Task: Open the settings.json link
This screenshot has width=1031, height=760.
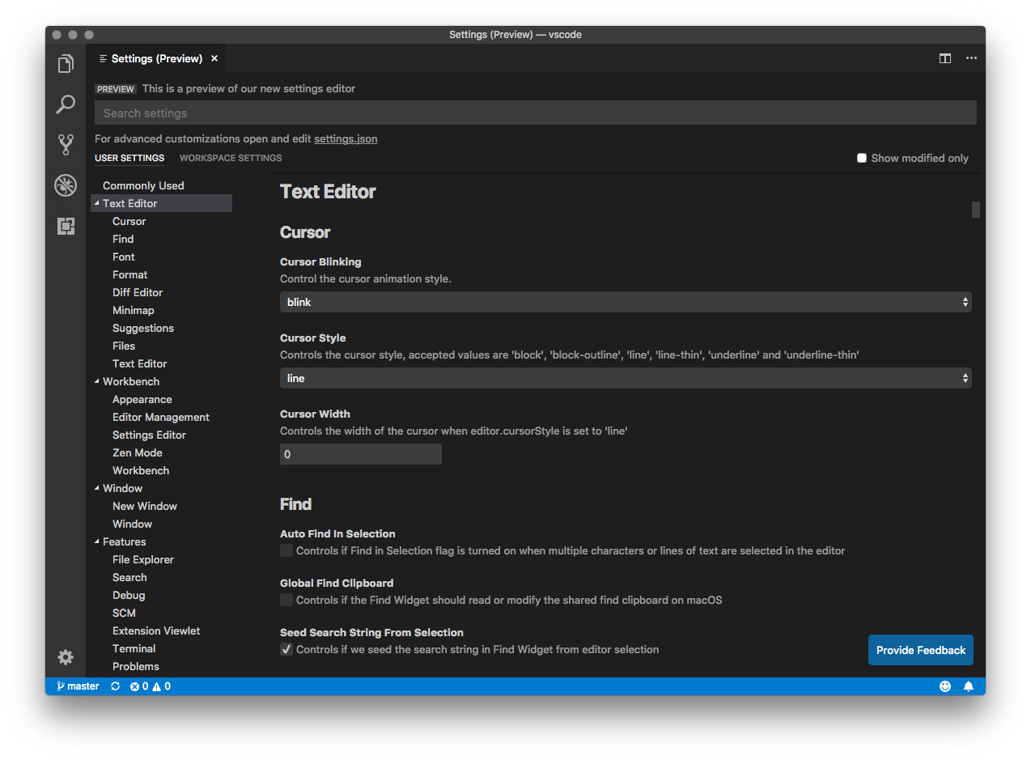Action: coord(346,138)
